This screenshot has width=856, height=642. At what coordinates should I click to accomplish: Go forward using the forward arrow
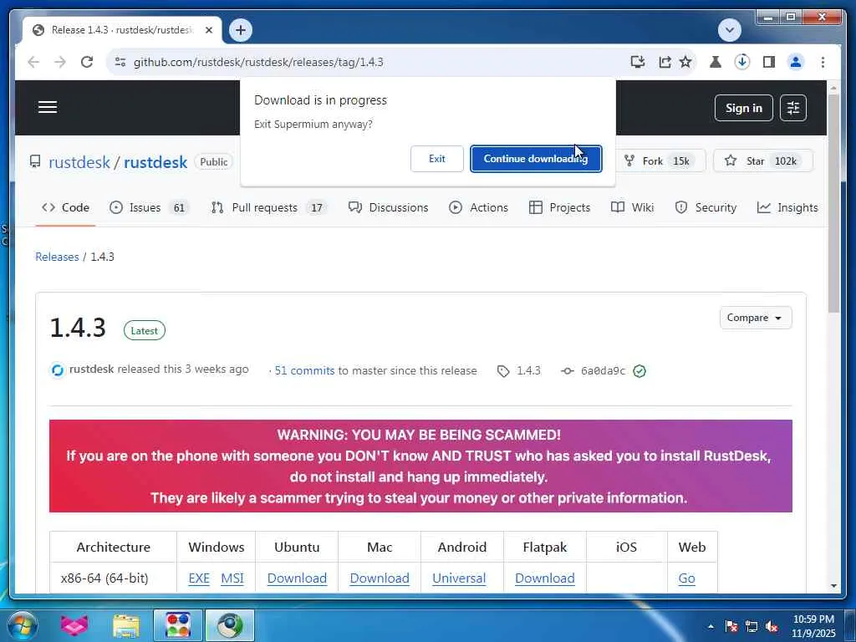[60, 62]
